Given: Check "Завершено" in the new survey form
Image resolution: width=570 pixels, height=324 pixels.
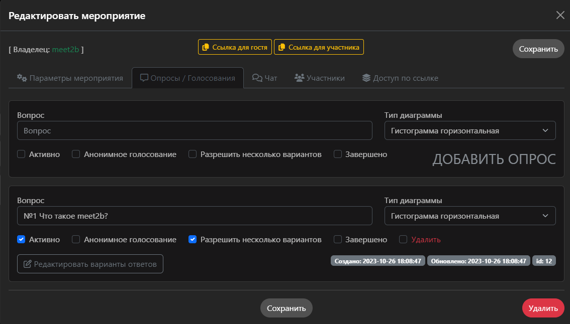Looking at the screenshot, I should pyautogui.click(x=338, y=154).
